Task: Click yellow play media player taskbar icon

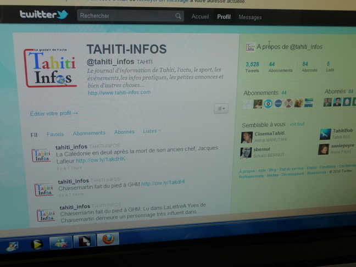Action: point(37,244)
